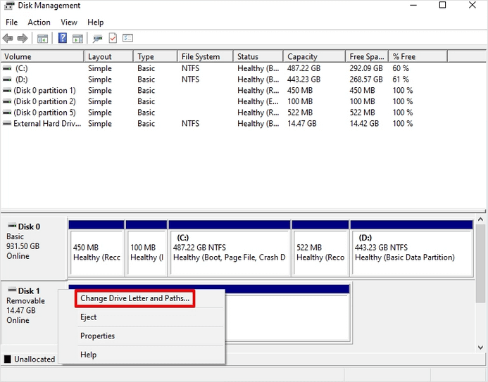Select Eject from the context menu
Viewport: 488px width, 382px height.
point(88,317)
